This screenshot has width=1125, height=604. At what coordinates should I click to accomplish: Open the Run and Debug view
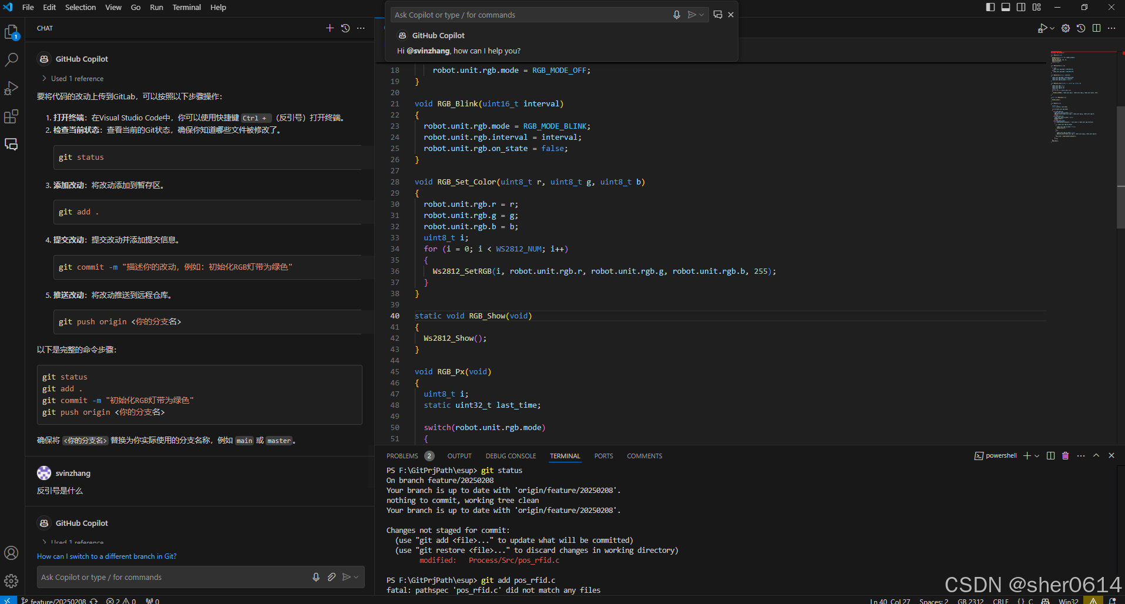12,88
